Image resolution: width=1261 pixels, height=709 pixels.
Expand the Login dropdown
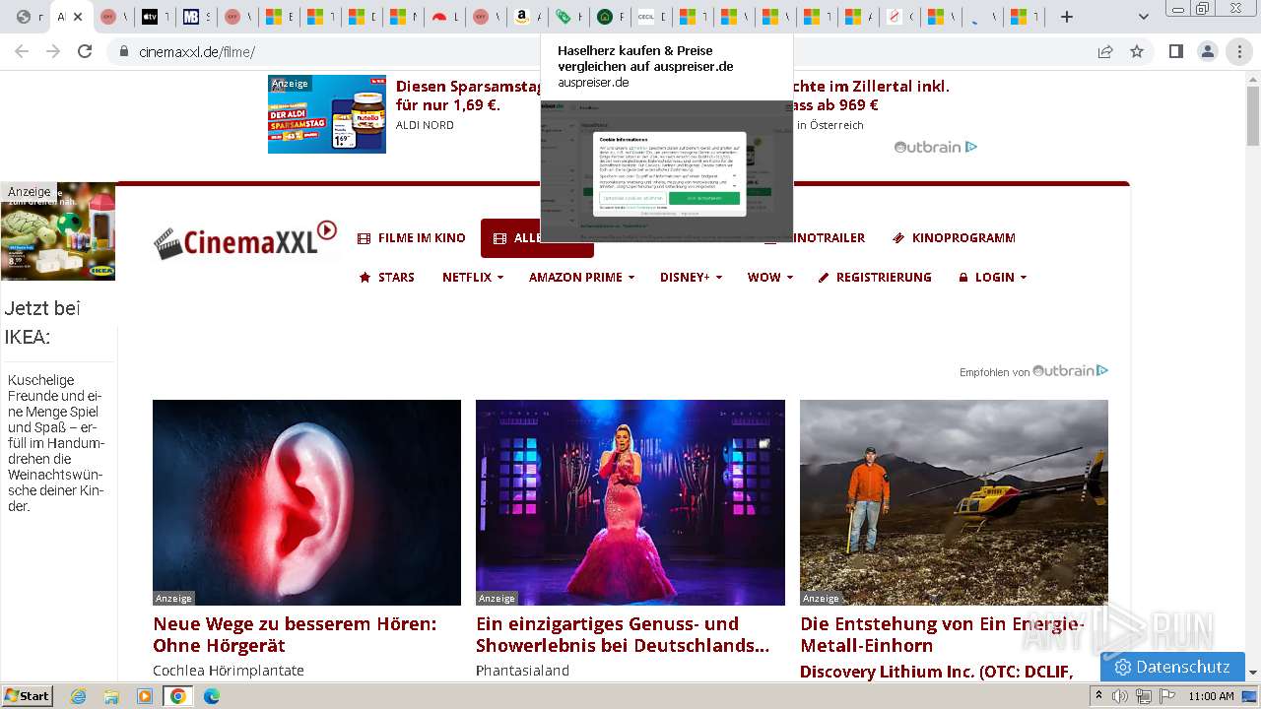tap(993, 278)
